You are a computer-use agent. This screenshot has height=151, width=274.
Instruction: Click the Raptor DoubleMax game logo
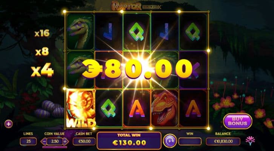coord(137,6)
